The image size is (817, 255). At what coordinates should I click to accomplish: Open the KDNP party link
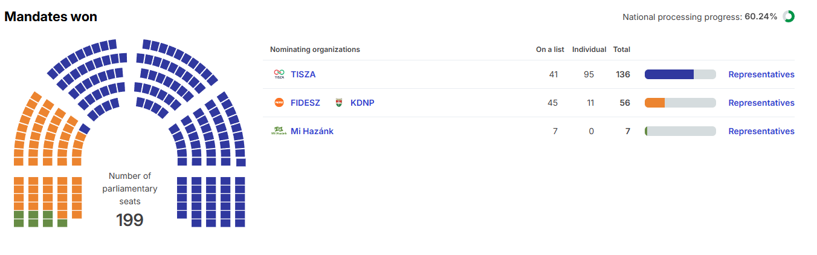tap(363, 103)
